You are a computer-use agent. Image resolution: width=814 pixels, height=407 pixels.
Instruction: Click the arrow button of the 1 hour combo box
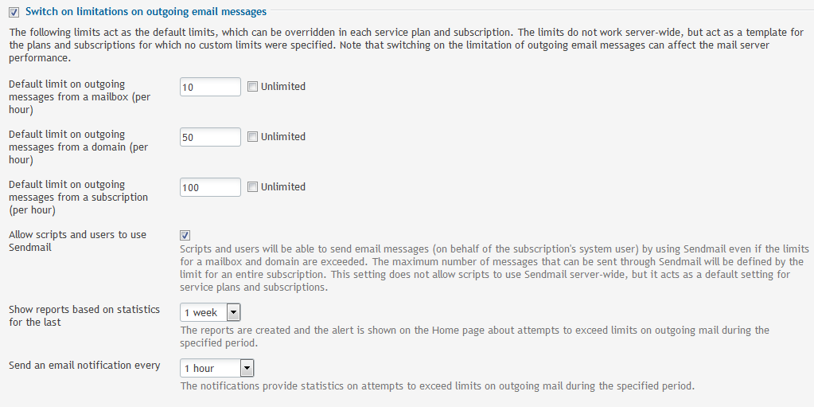pos(247,368)
